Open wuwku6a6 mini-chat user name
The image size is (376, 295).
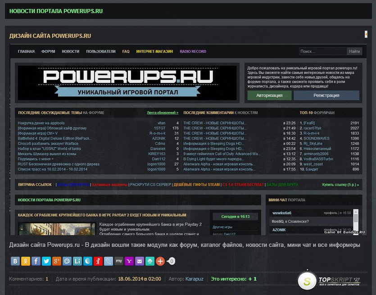coord(282,213)
